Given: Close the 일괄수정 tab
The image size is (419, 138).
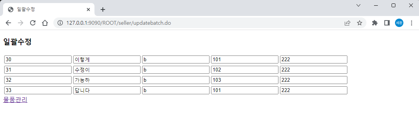Looking at the screenshot, I should click(88, 10).
